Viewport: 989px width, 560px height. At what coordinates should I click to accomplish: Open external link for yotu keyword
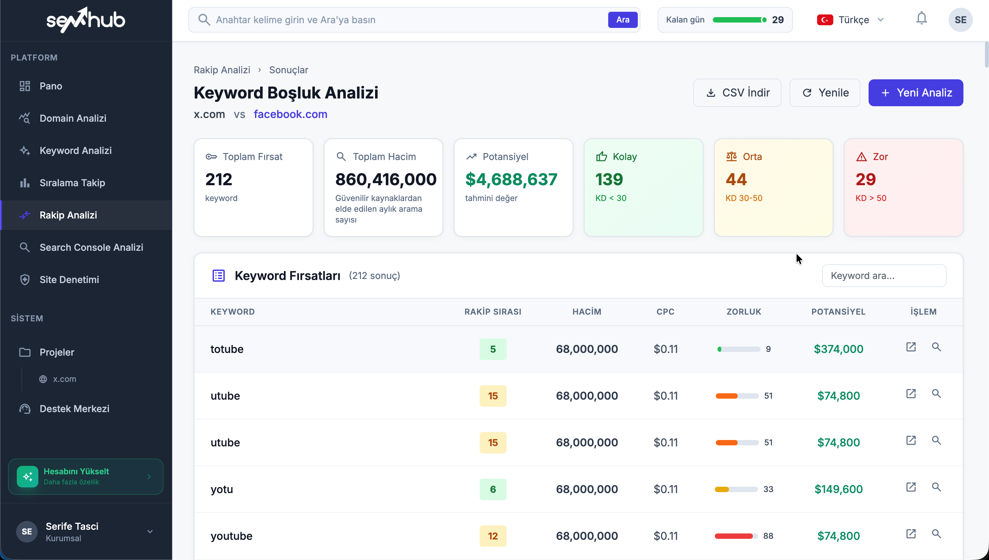pos(911,487)
